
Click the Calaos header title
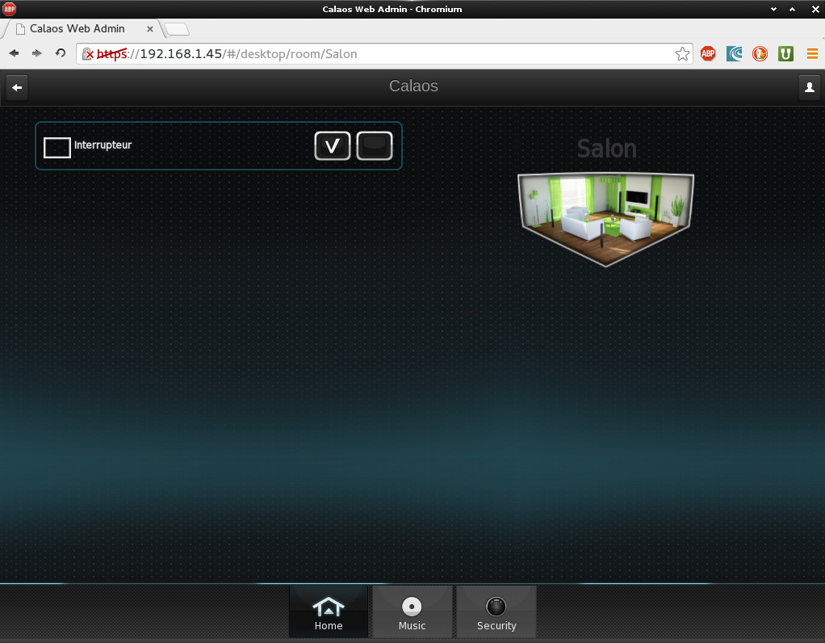(413, 86)
